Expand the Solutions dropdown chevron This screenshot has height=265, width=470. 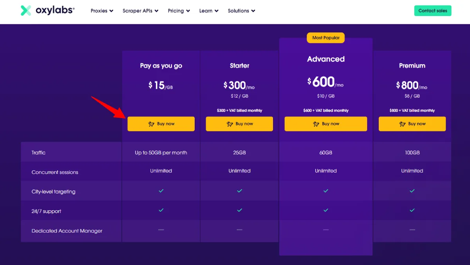[253, 11]
